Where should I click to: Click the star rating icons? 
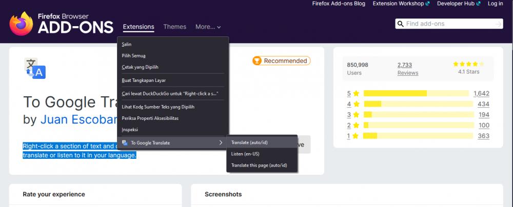[468, 64]
